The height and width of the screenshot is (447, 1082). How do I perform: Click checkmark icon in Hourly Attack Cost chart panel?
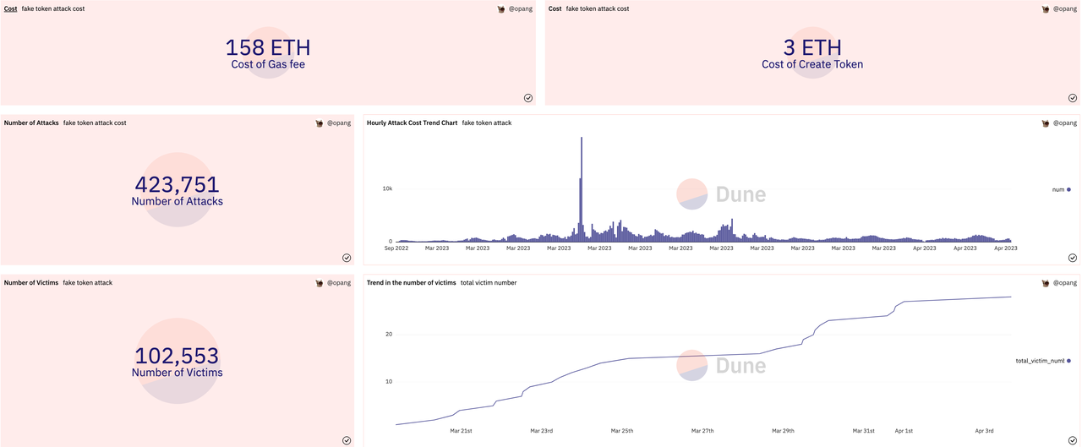[1073, 258]
